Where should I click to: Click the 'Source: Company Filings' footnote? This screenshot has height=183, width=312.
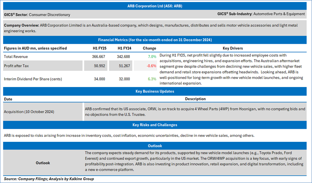[x=49, y=179]
